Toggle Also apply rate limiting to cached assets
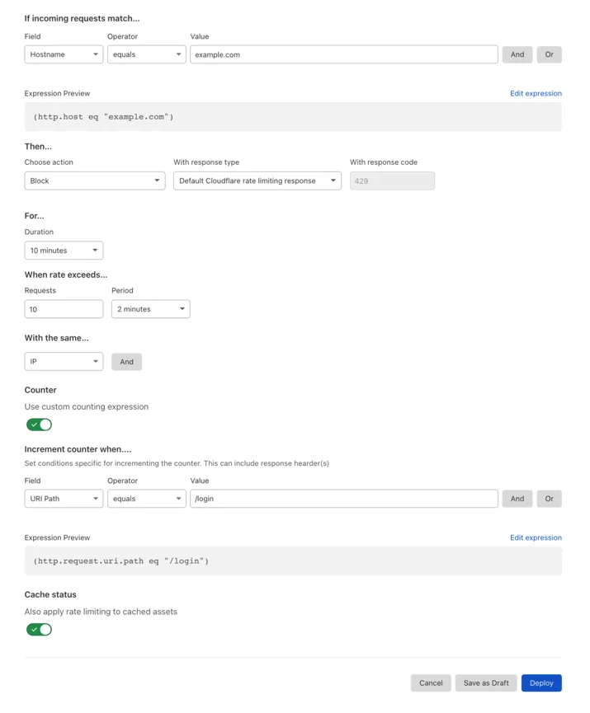The image size is (590, 713). (39, 630)
